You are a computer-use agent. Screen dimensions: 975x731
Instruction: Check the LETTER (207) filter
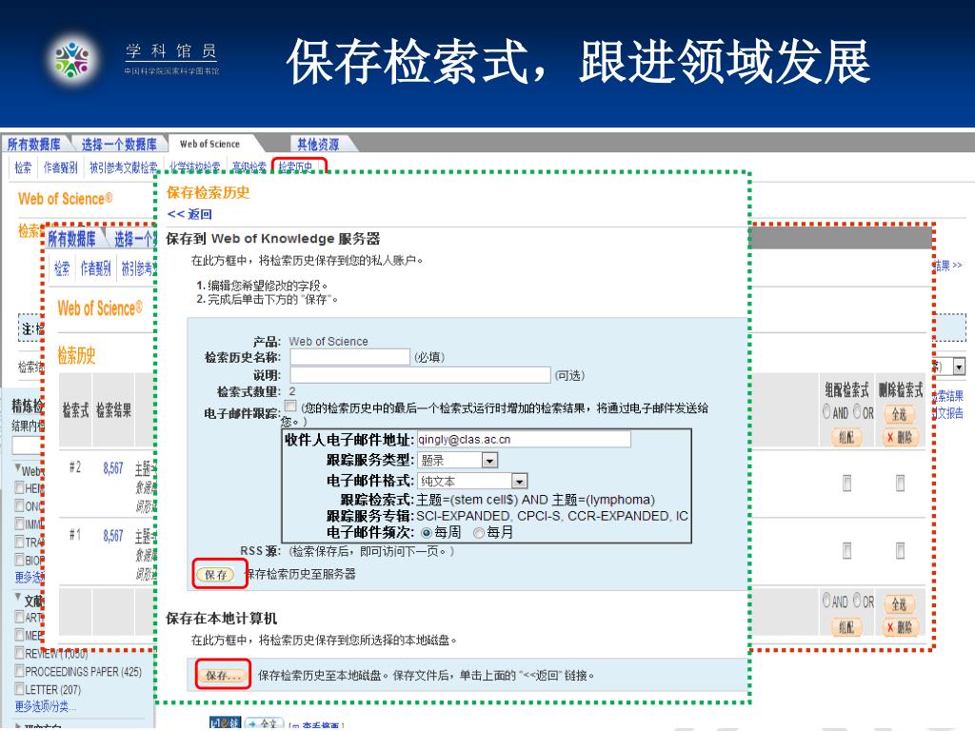[19, 689]
